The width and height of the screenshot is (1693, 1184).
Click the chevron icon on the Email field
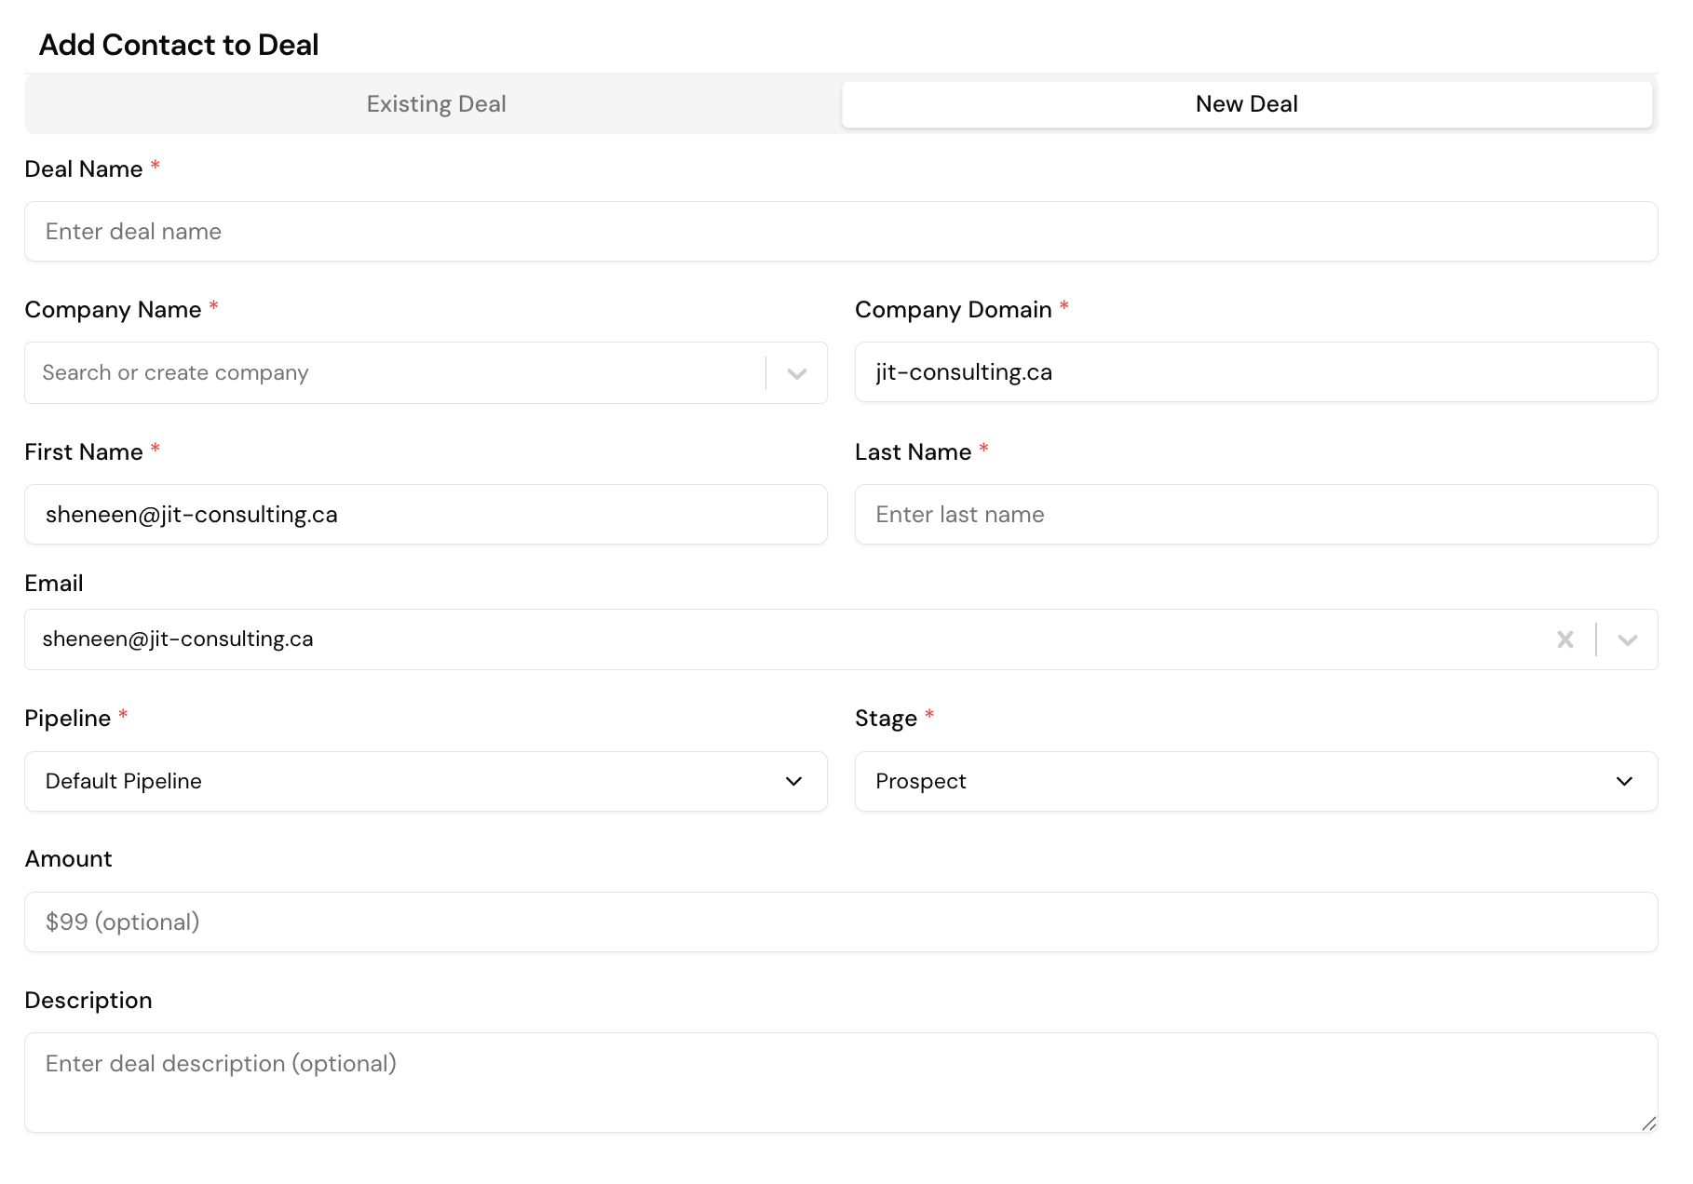(x=1627, y=639)
